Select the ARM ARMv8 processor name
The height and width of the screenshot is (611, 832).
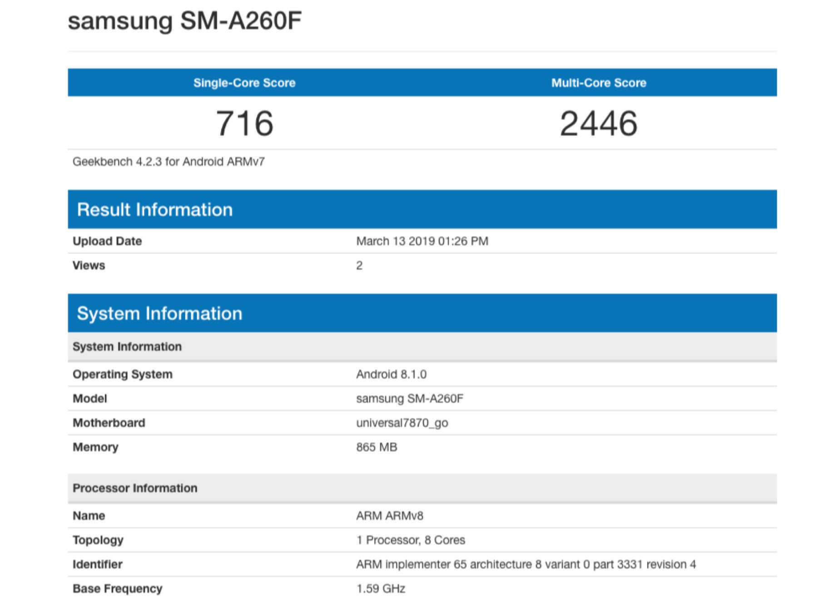pyautogui.click(x=390, y=516)
